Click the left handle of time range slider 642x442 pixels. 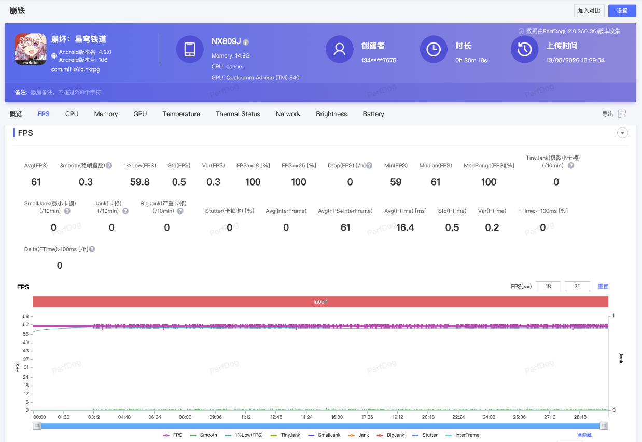click(x=37, y=425)
